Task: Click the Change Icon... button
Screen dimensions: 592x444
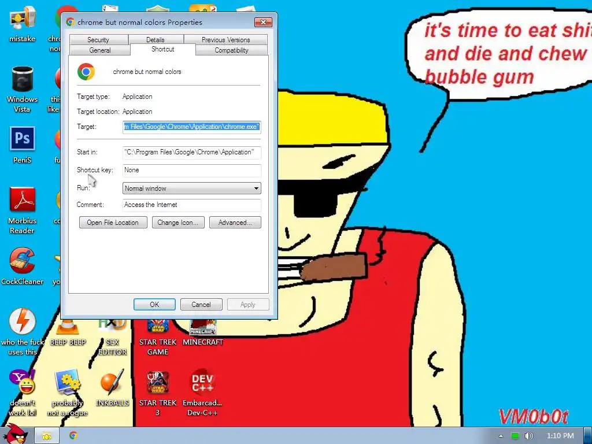Action: click(x=178, y=223)
